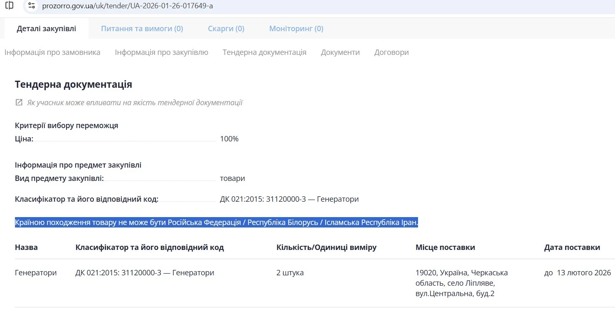Jump to the Договори section
Viewport: 615px width, 309px height.
(x=391, y=52)
